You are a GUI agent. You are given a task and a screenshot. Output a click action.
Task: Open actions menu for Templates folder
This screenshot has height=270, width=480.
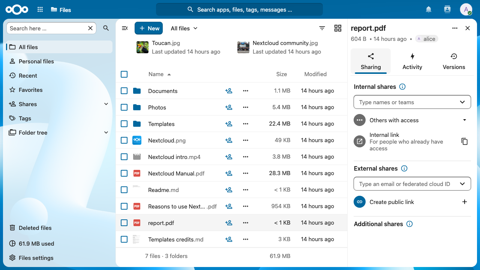[246, 124]
